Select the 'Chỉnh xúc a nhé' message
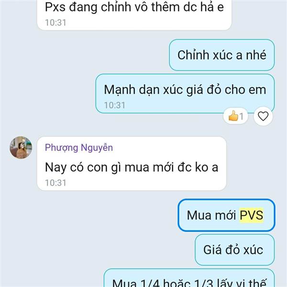 click(221, 55)
